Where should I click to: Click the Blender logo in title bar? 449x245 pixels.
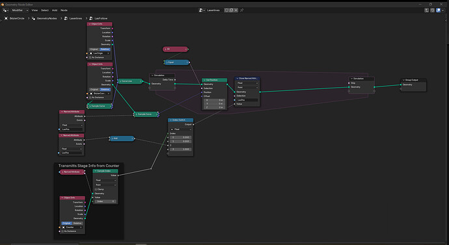pyautogui.click(x=3, y=5)
